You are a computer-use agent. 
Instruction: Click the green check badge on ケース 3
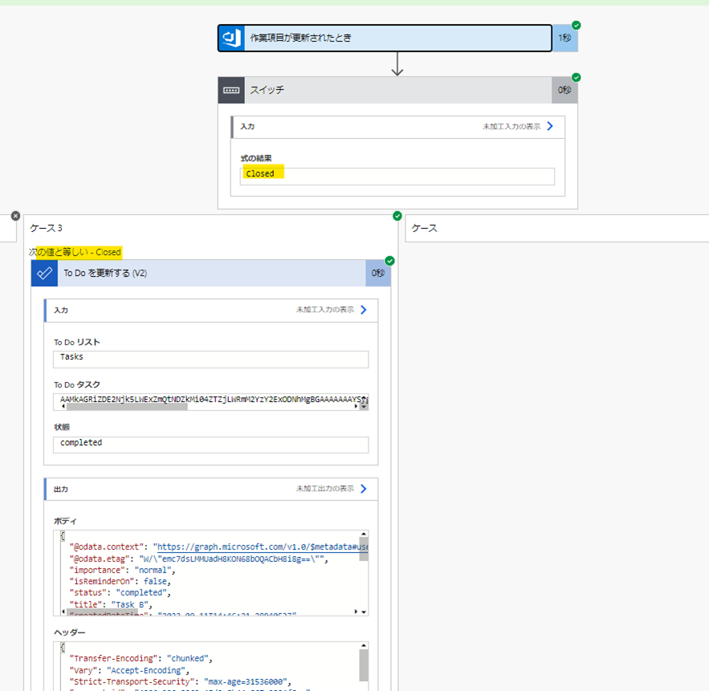tap(397, 216)
